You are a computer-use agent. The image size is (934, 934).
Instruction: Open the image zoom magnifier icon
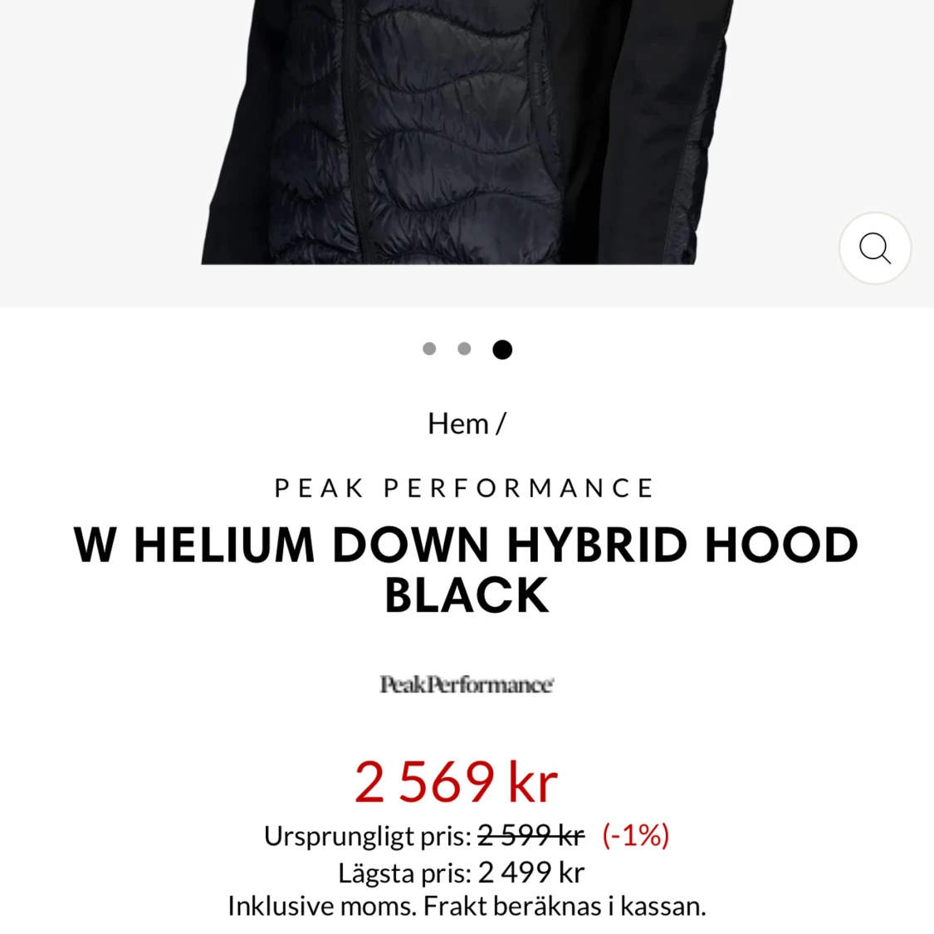point(874,247)
